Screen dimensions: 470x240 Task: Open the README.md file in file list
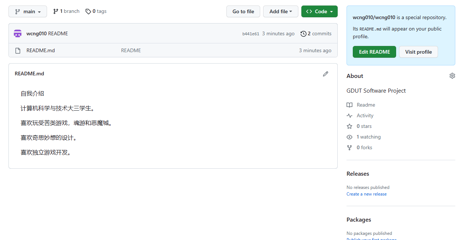click(x=40, y=50)
